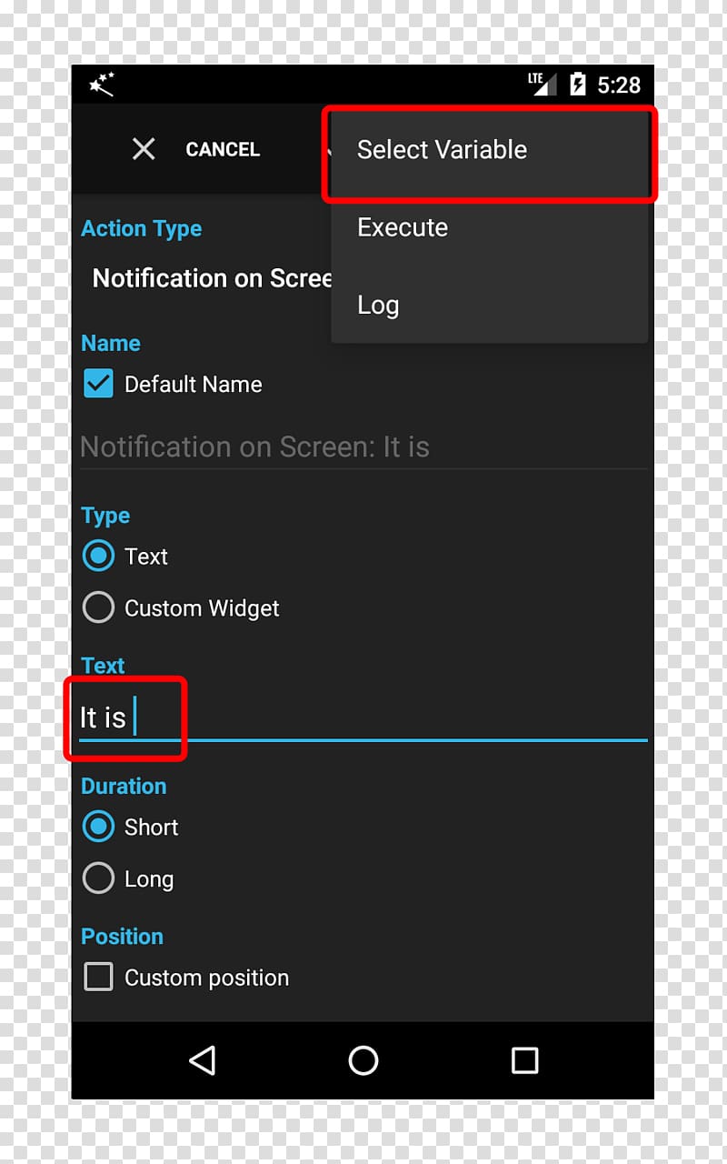Tap the Android home circle icon
Screen dimensions: 727x1164
[x=363, y=1060]
